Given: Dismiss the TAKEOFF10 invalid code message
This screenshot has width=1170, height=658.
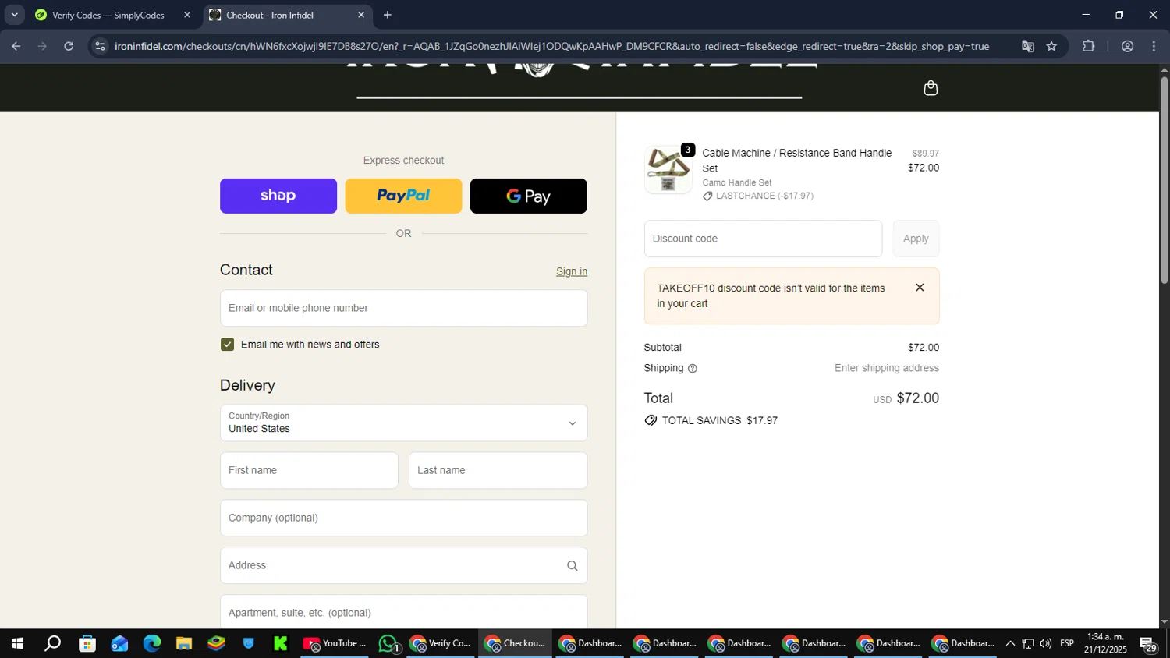Looking at the screenshot, I should click(x=920, y=288).
